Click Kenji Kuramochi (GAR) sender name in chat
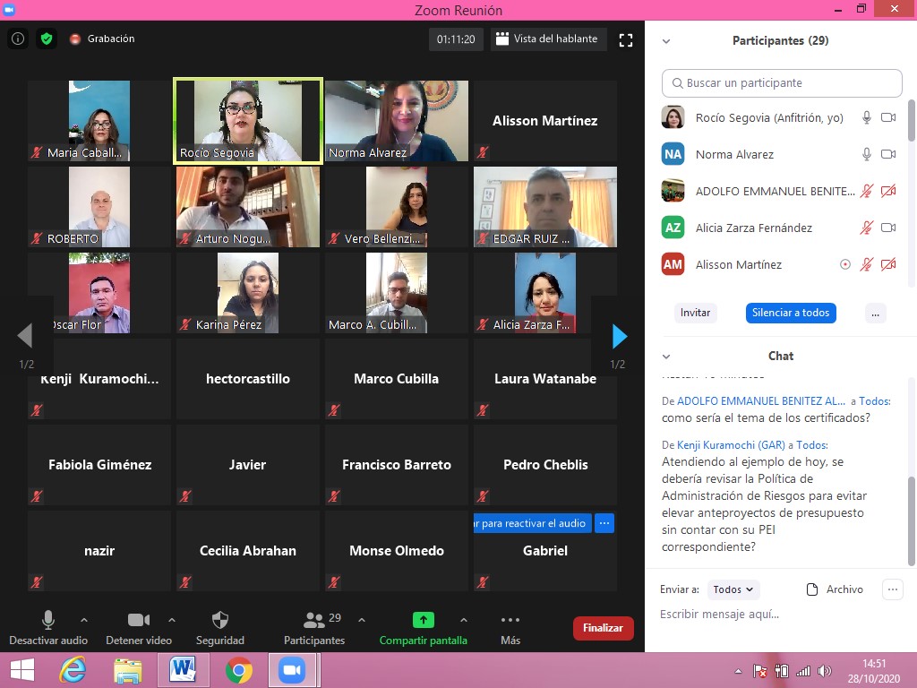 click(731, 445)
